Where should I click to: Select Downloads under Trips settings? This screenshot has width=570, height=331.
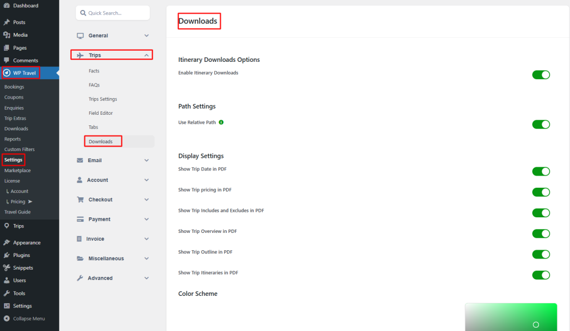click(101, 142)
